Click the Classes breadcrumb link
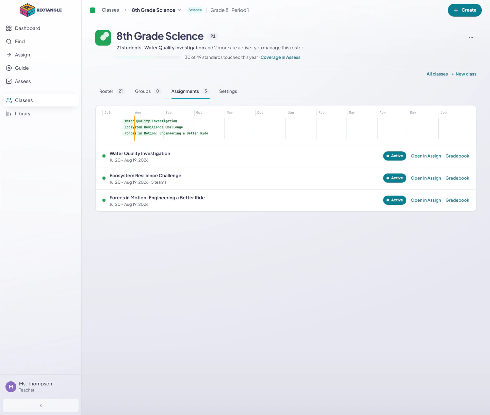This screenshot has width=490, height=415. click(x=110, y=10)
